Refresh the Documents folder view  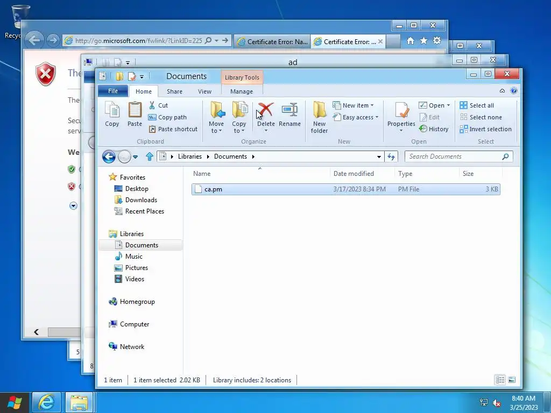click(x=391, y=156)
